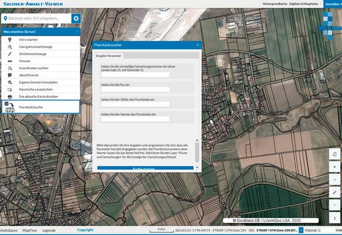Viewport: 342px width, 235px height.
Task: Click the Identifizieren info icon
Action: [x=10, y=75]
